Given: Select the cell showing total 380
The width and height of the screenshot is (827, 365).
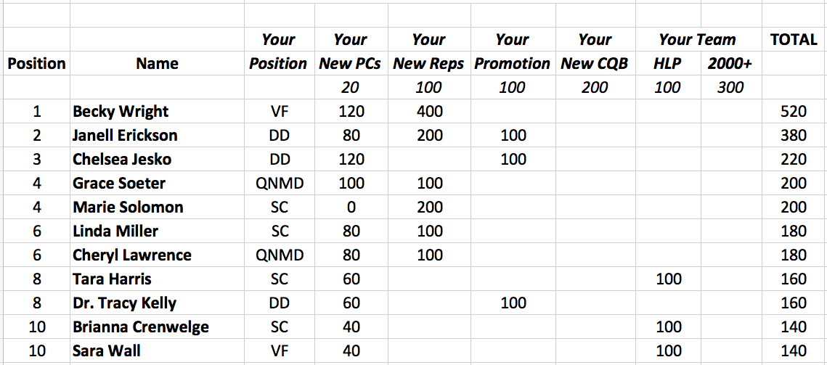Looking at the screenshot, I should (x=793, y=136).
